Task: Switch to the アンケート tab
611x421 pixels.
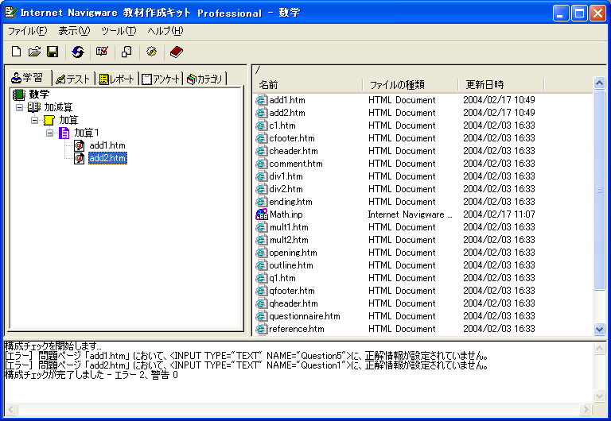Action: point(161,78)
